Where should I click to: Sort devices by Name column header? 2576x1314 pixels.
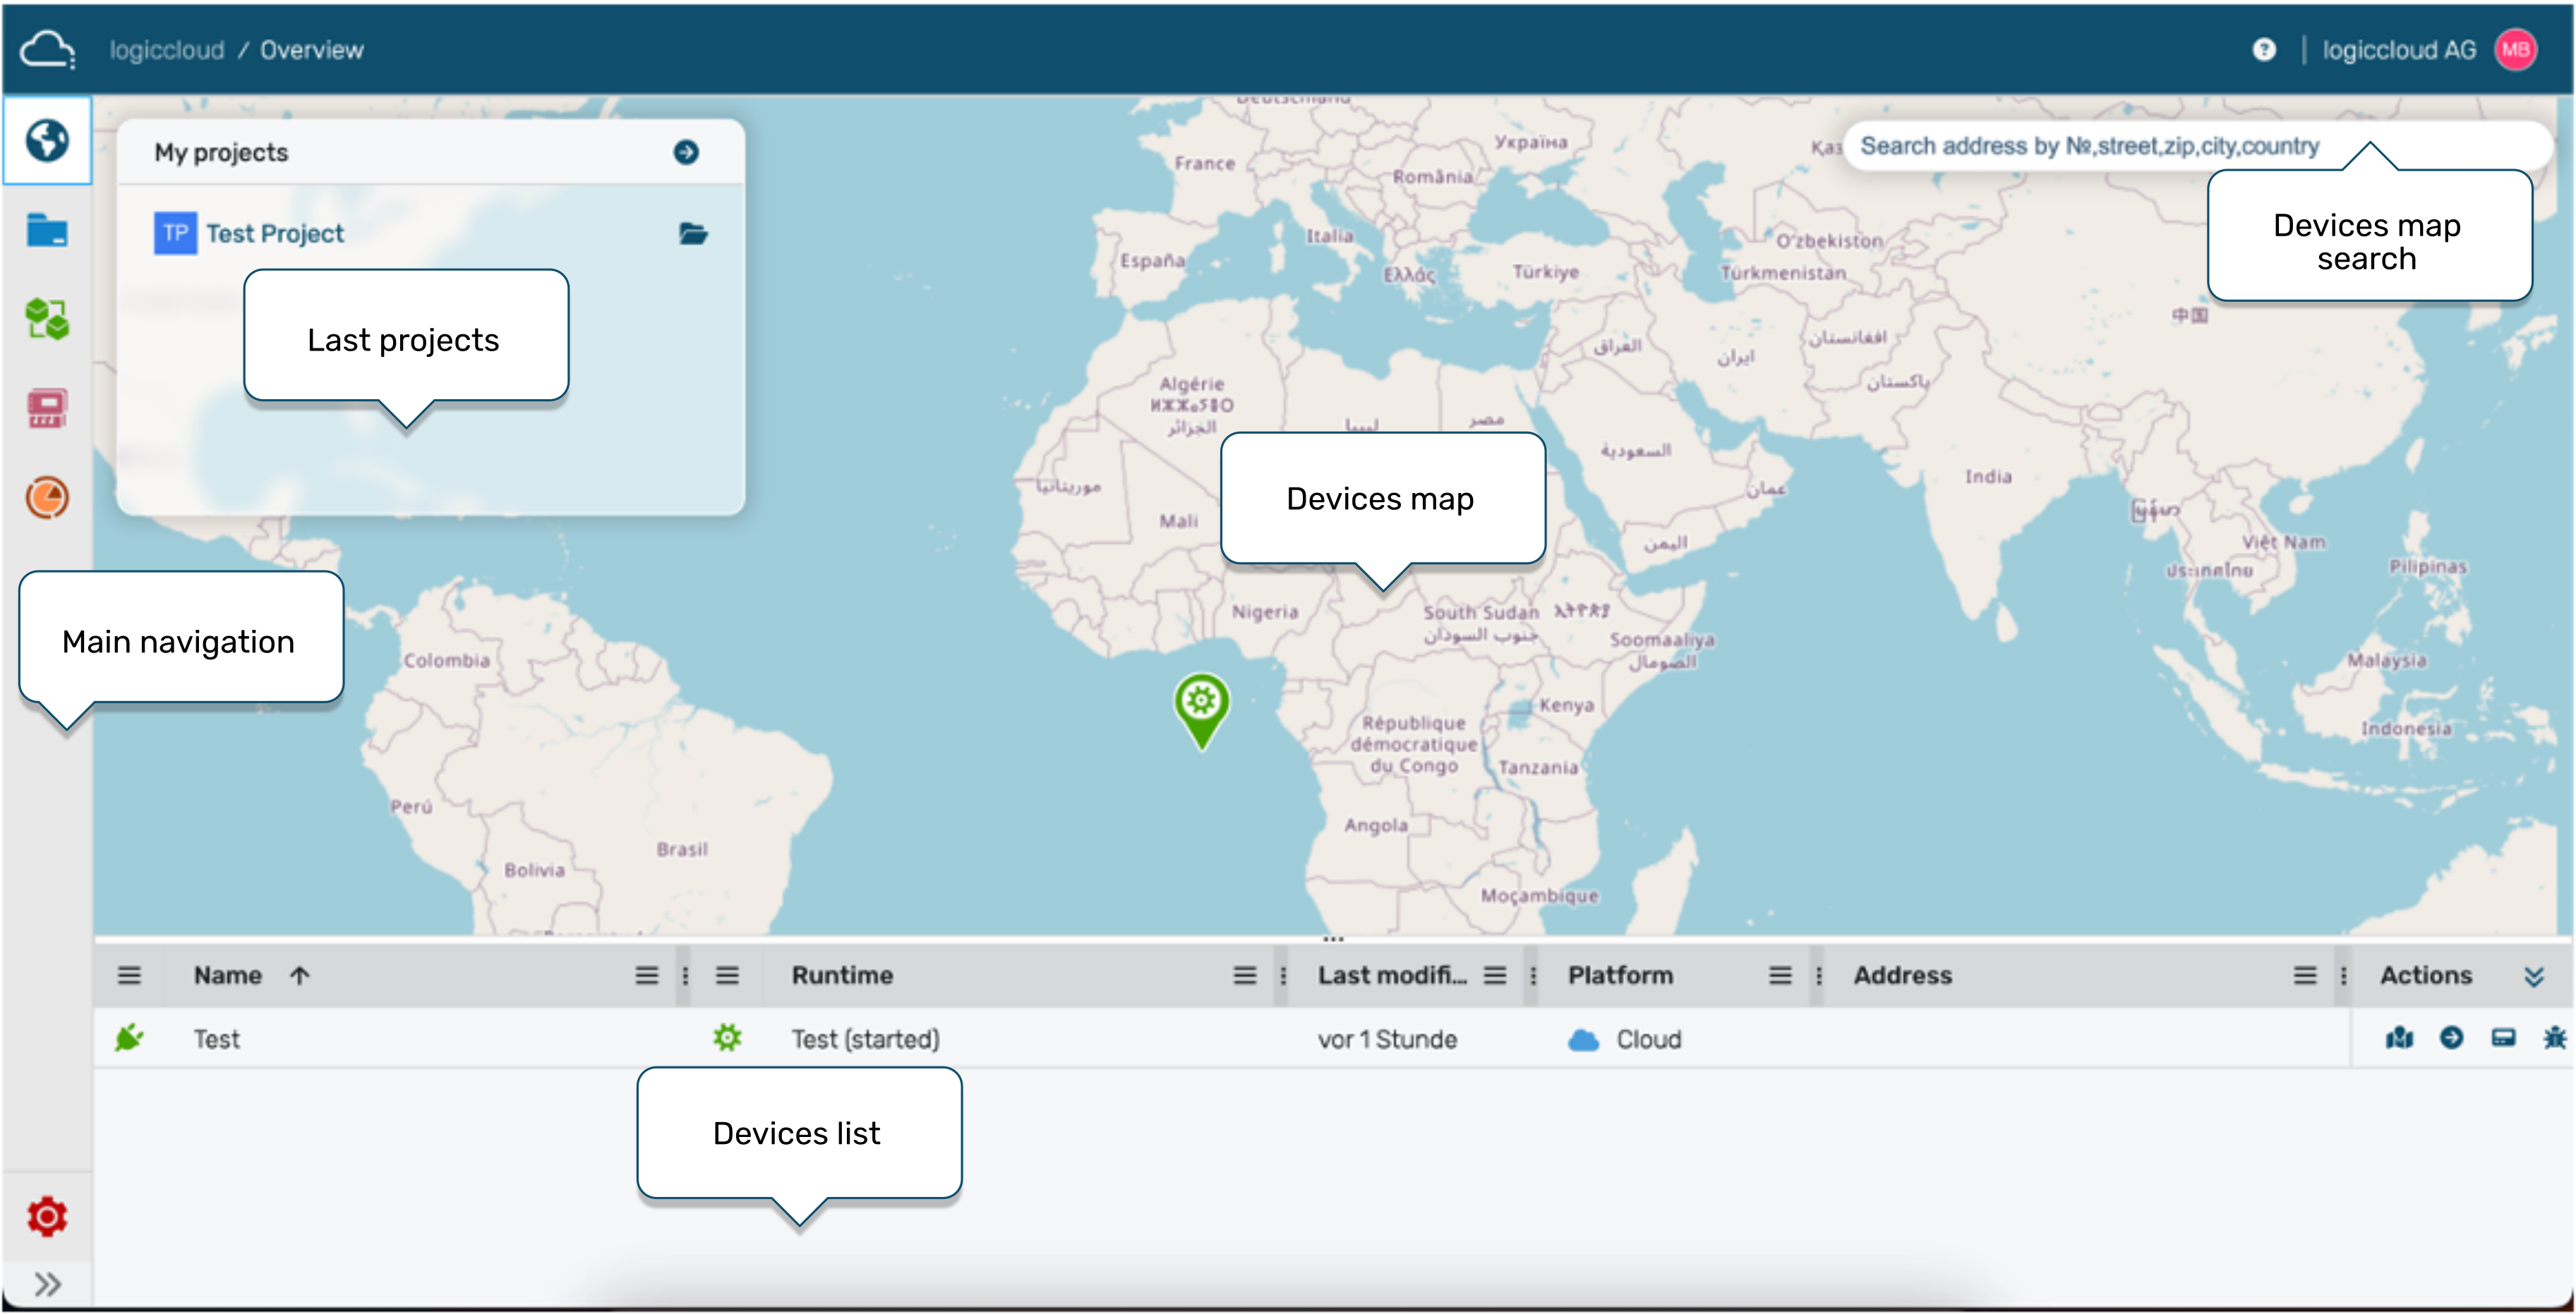(x=228, y=975)
